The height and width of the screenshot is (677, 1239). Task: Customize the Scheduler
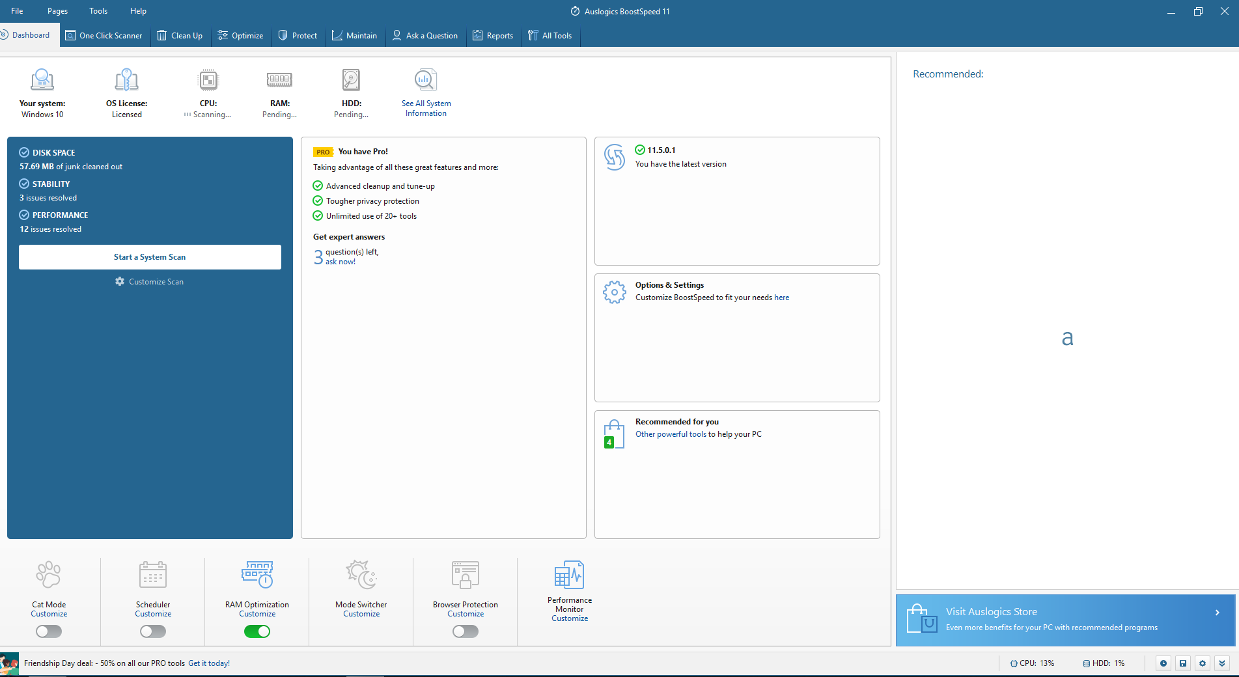153,614
